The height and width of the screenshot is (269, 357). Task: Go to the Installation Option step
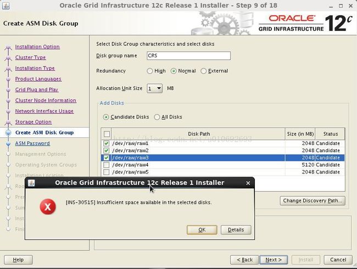[37, 47]
